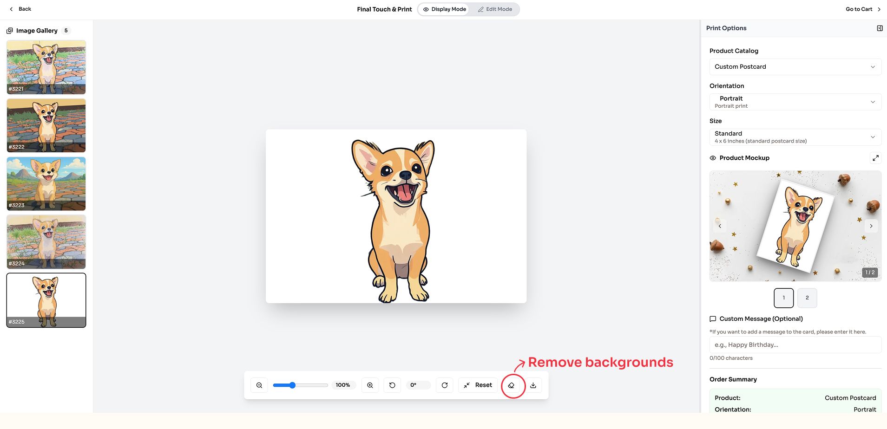
Task: Reset the image view
Action: point(478,385)
